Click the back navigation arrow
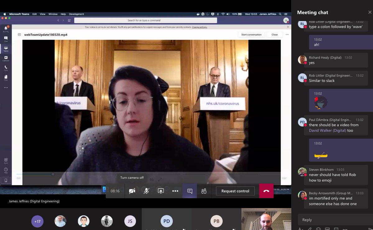Viewport: 373px width, 230px height. [x=58, y=21]
